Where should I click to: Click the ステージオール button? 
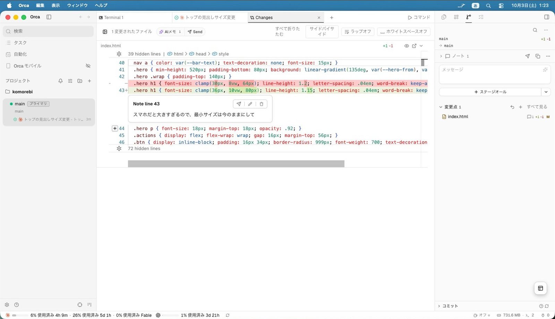[490, 92]
